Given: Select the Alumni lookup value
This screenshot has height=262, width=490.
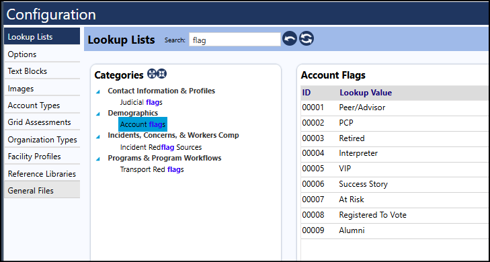Looking at the screenshot, I should [352, 230].
